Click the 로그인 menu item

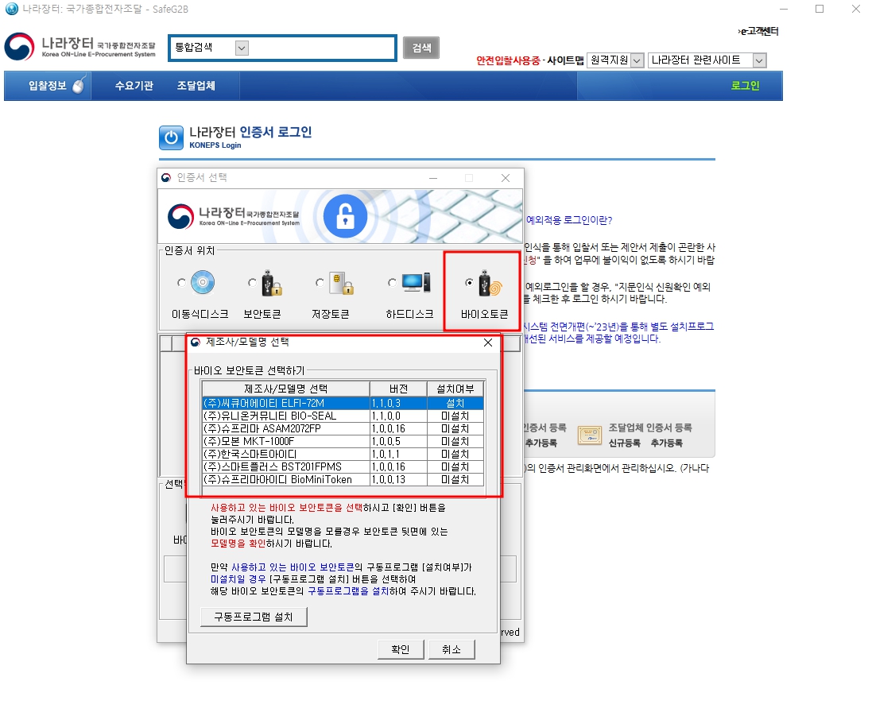tap(745, 86)
